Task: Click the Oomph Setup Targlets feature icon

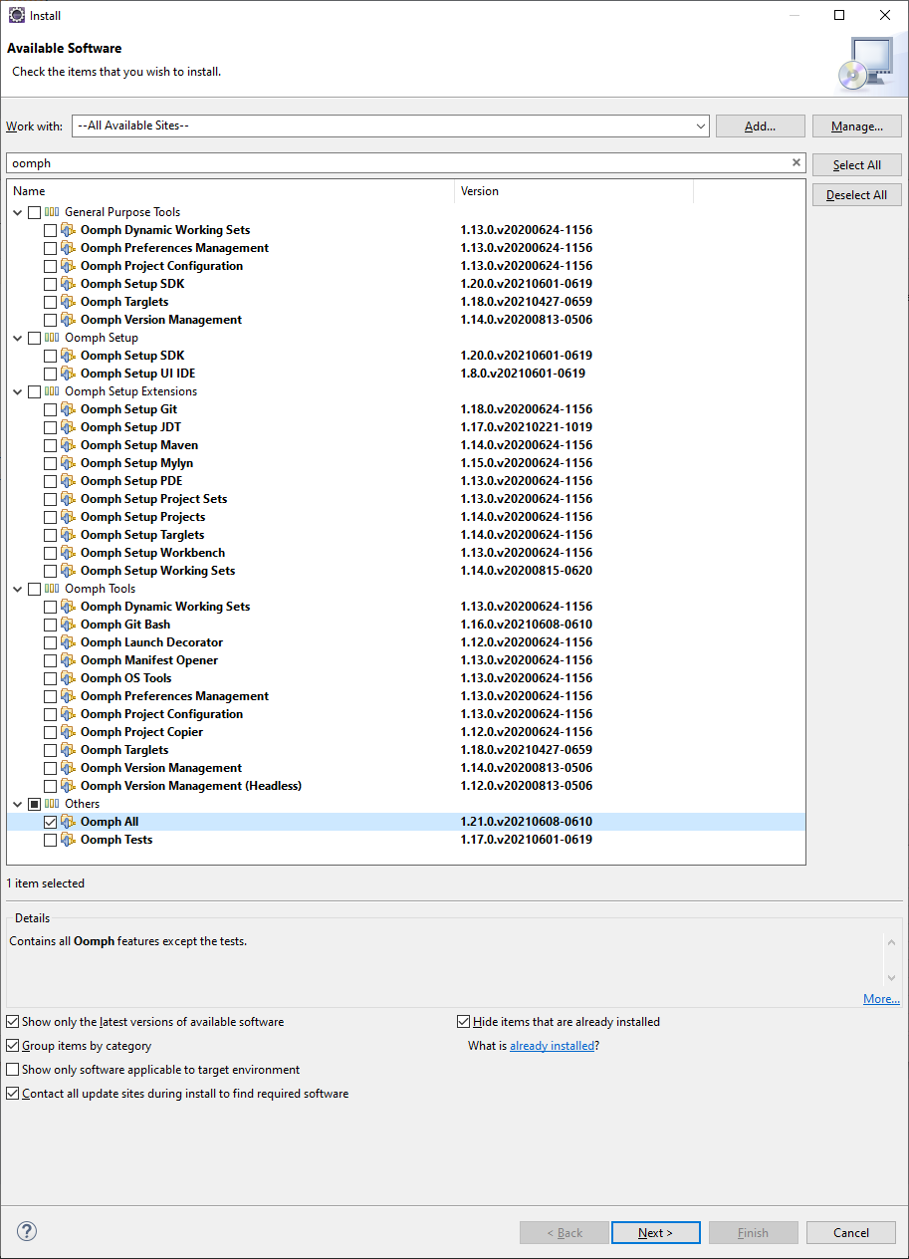Action: pyautogui.click(x=68, y=535)
